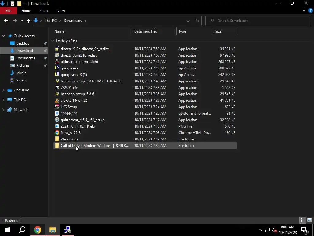Expand the Network tree node

(x=3, y=110)
